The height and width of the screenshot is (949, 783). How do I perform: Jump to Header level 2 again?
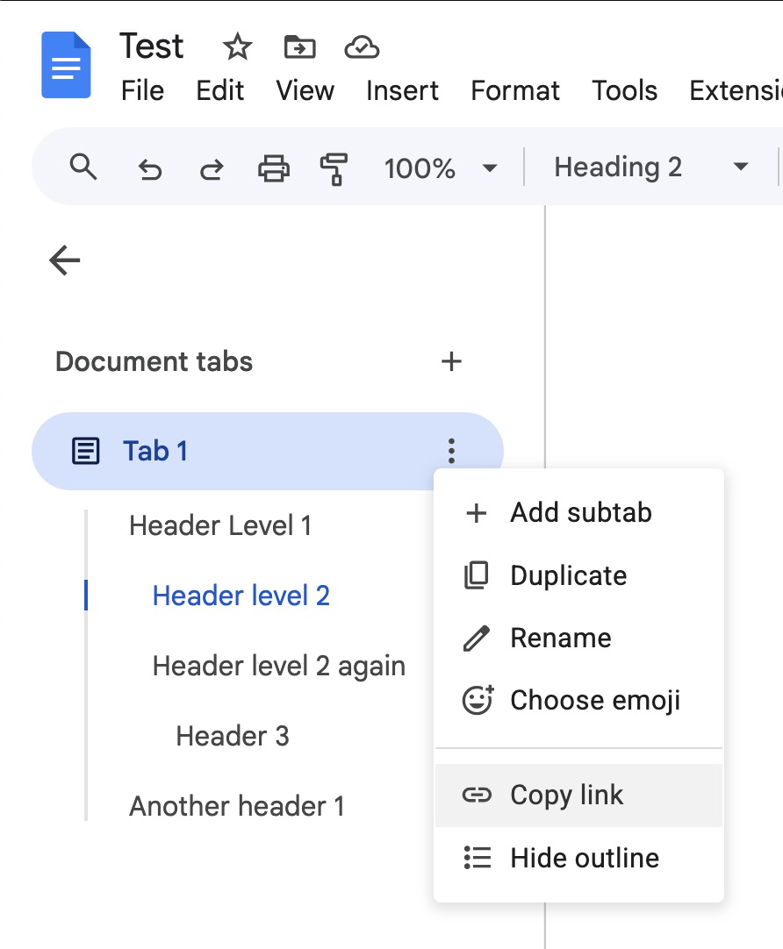tap(278, 666)
